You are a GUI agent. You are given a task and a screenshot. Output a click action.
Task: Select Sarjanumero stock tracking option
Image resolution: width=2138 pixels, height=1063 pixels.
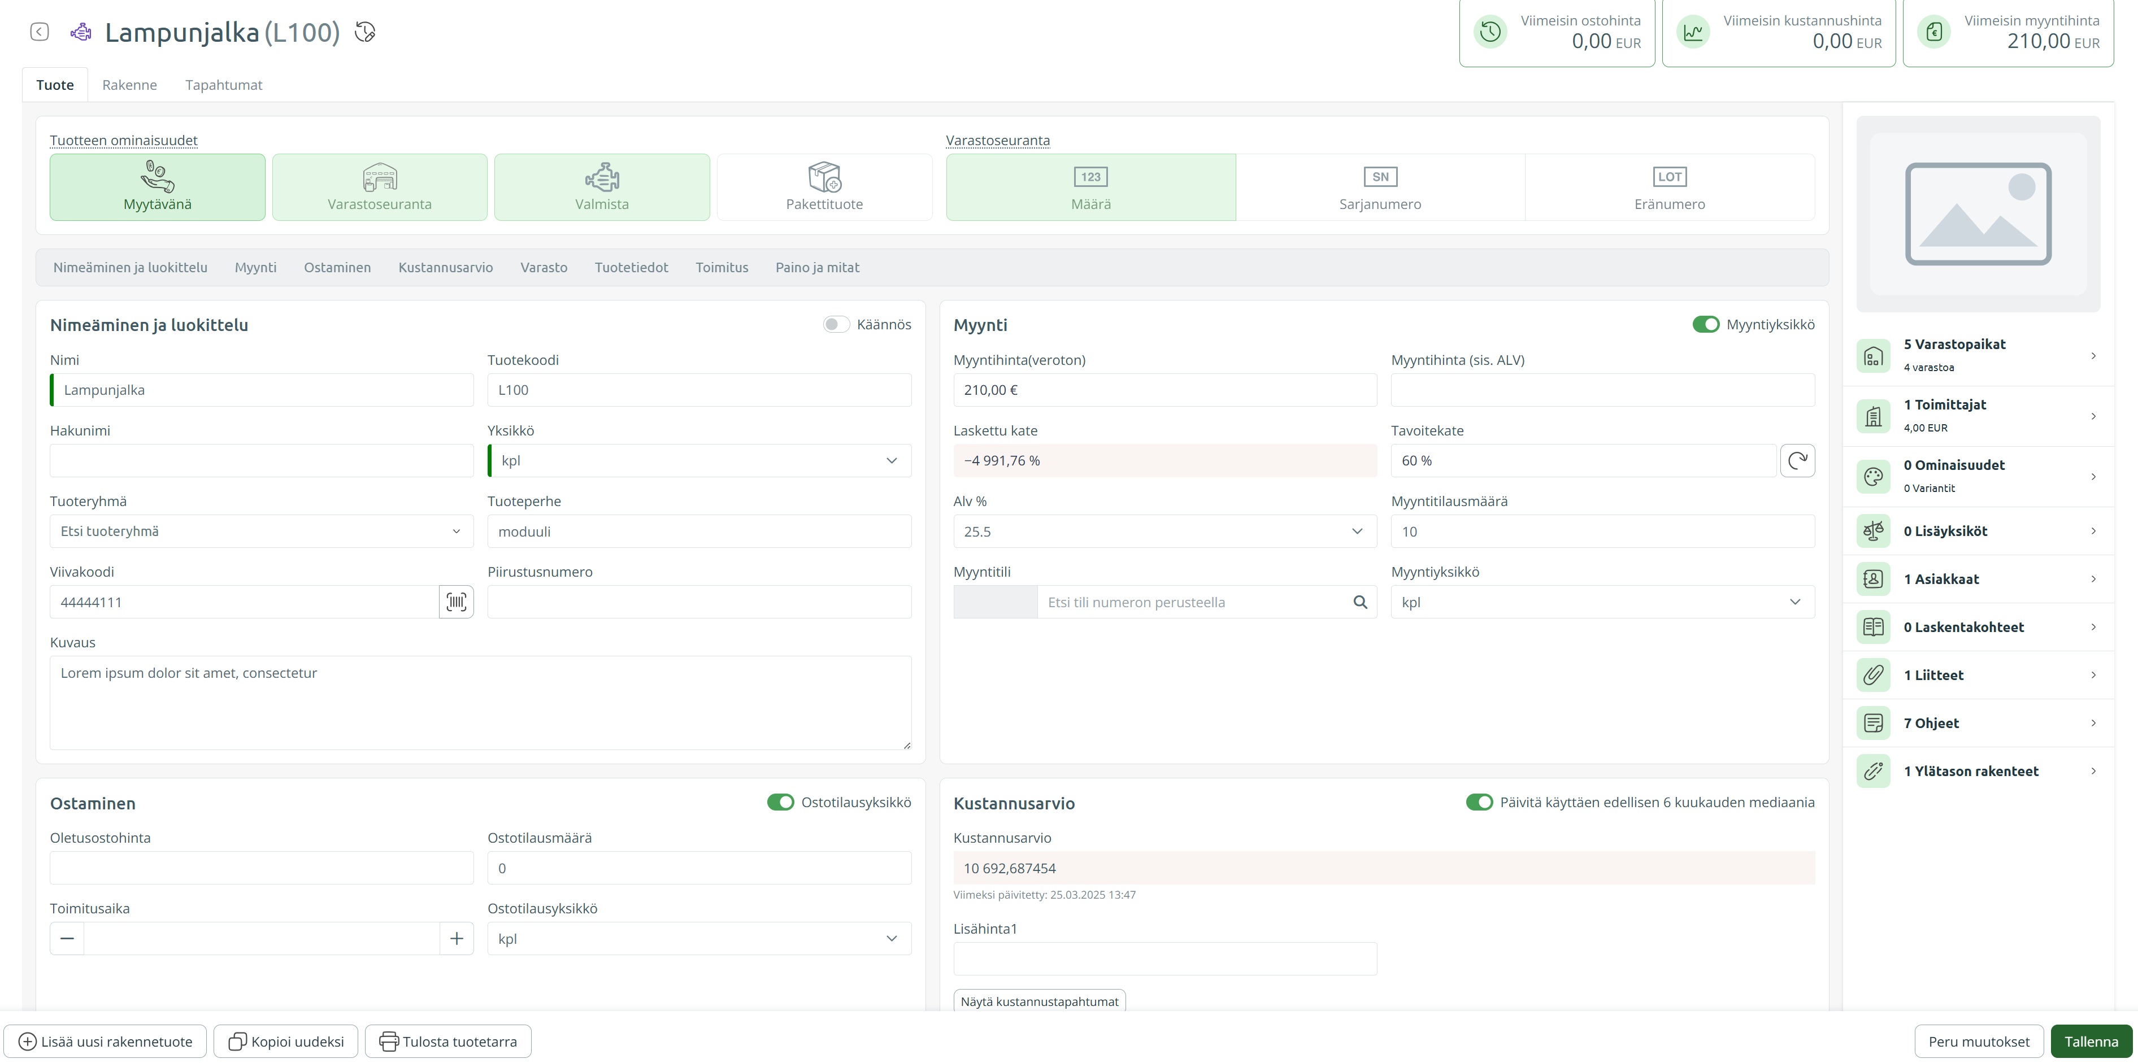tap(1380, 188)
